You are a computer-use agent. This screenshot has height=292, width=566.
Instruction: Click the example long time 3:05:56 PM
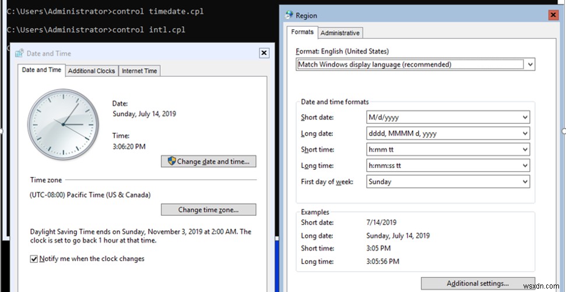click(382, 261)
